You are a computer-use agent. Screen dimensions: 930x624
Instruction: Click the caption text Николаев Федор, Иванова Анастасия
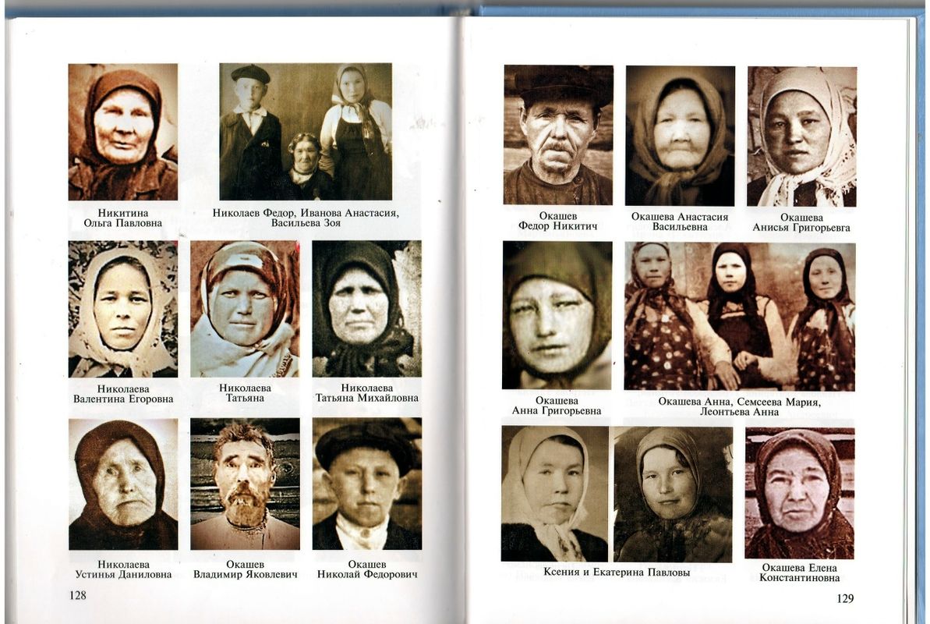[306, 213]
